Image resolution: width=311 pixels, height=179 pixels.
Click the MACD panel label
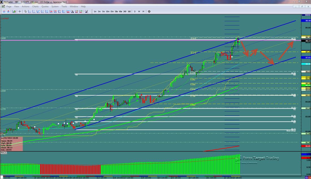point(3,152)
